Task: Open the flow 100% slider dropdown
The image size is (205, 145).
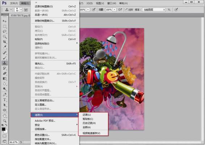Action: [114, 10]
